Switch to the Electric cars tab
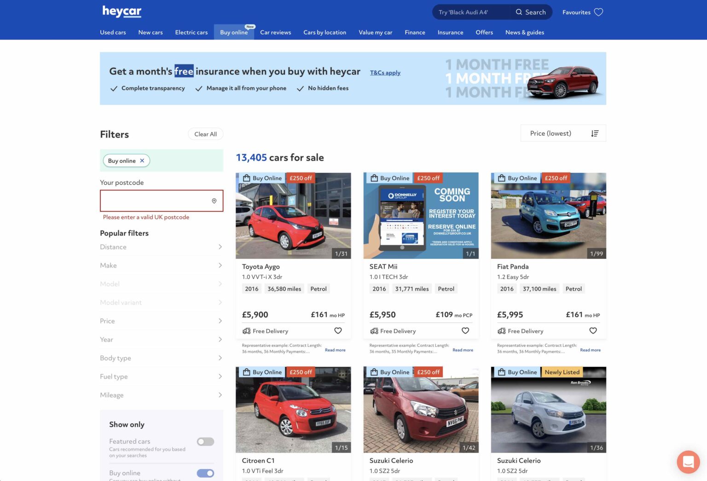707x481 pixels. tap(191, 32)
